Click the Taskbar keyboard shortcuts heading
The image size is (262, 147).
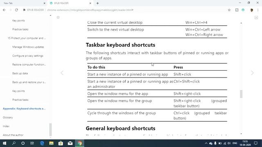120,45
